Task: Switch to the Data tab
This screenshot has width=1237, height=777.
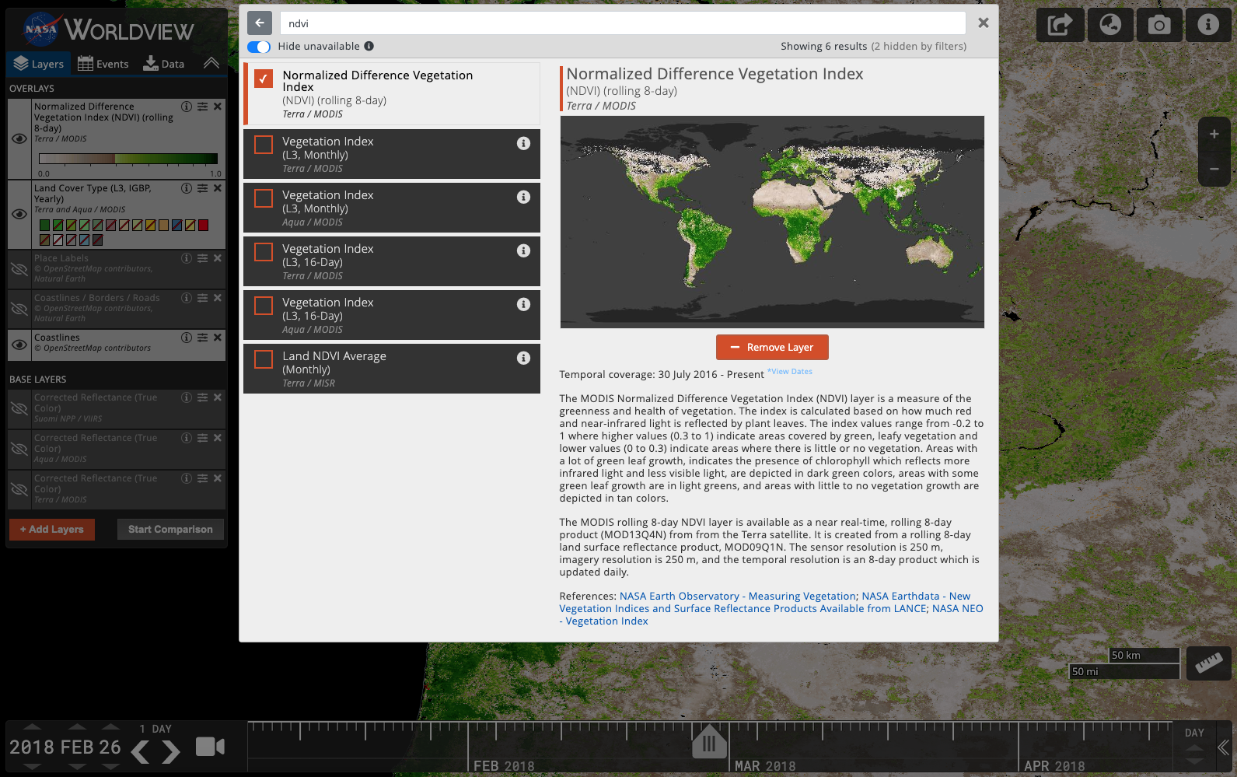Action: [x=164, y=64]
